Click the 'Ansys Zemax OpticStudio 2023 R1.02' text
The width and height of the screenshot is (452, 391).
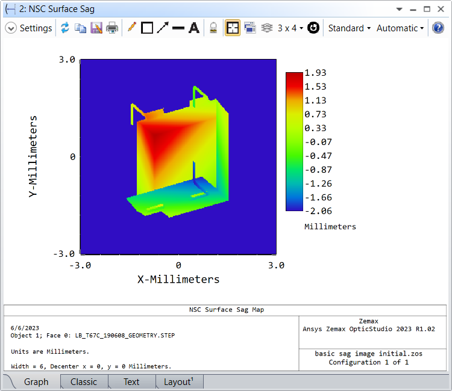pyautogui.click(x=369, y=329)
